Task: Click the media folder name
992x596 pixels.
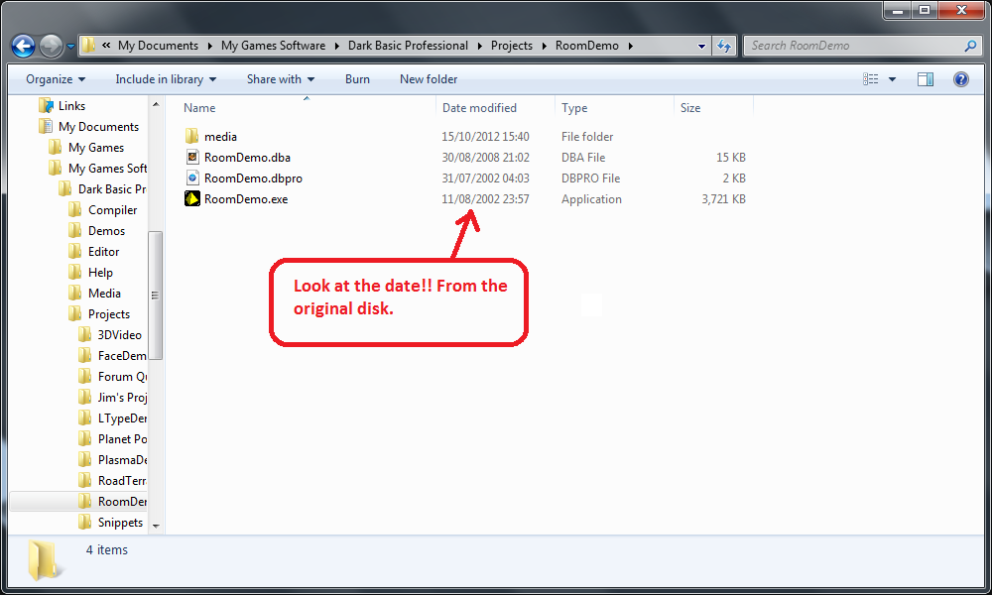Action: click(221, 137)
